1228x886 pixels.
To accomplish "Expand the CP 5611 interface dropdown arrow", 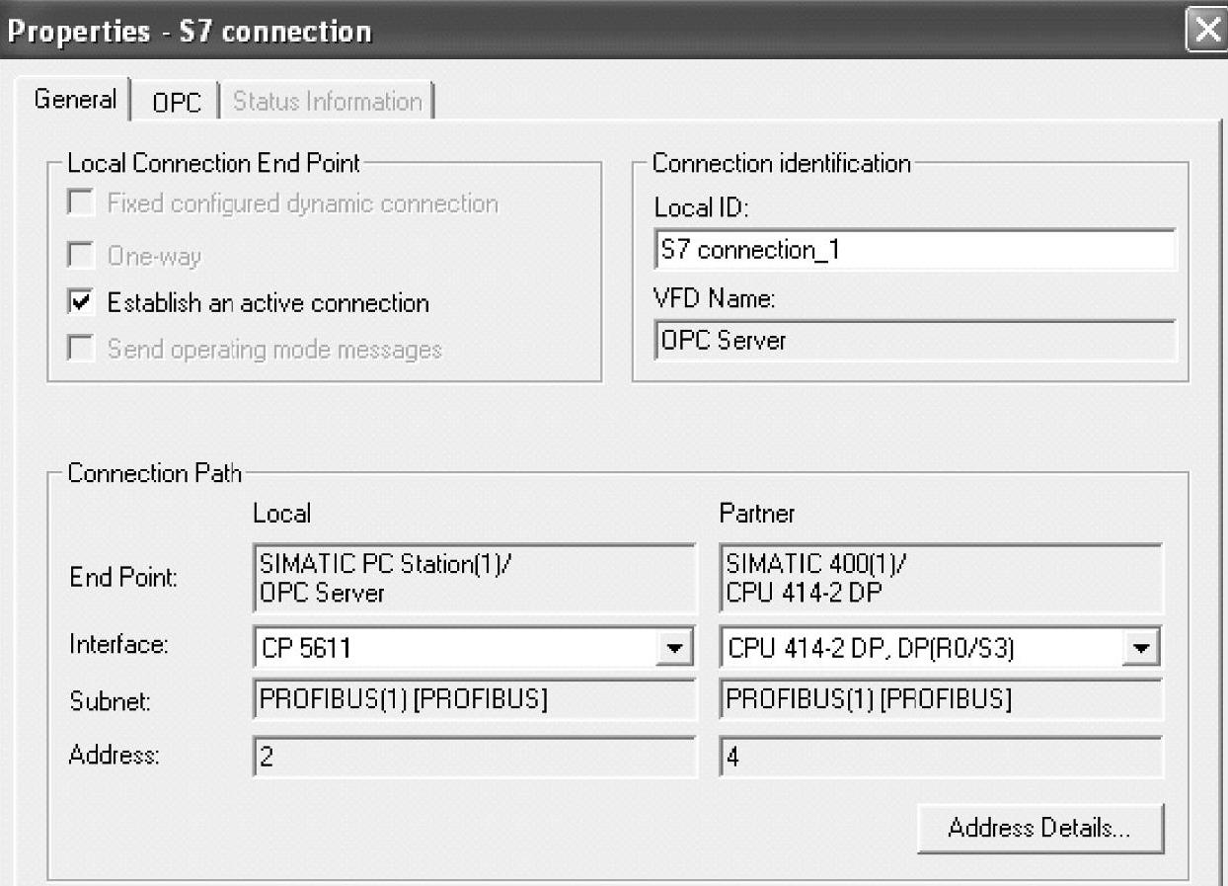I will point(675,649).
